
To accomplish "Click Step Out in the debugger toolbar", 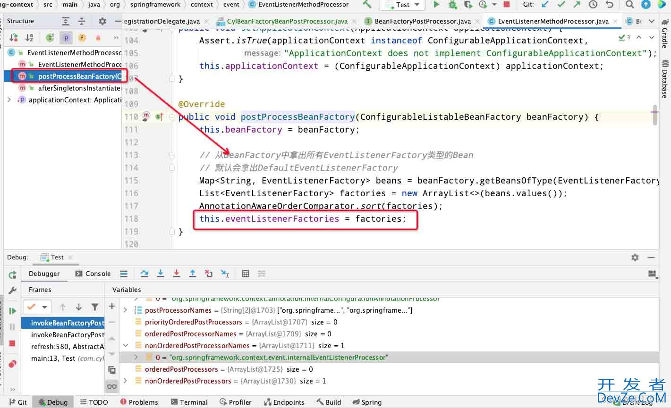I will 193,274.
